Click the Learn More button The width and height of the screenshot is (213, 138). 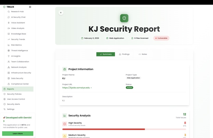pos(18,134)
